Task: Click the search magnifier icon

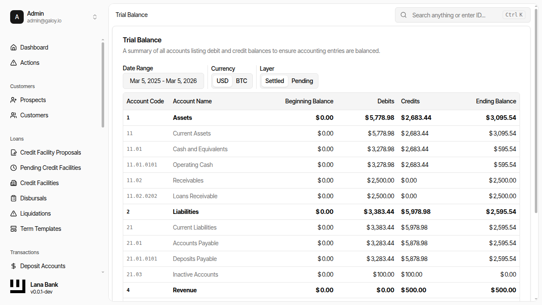Action: 403,14
